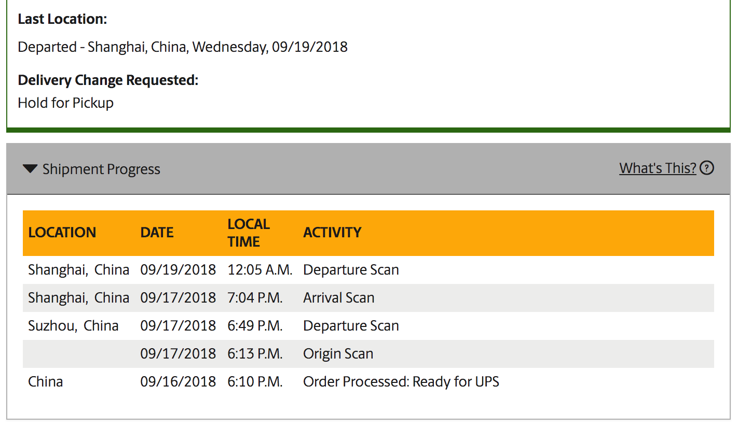
Task: Select the Order Processed: Ready for UPS entry
Action: (x=401, y=382)
